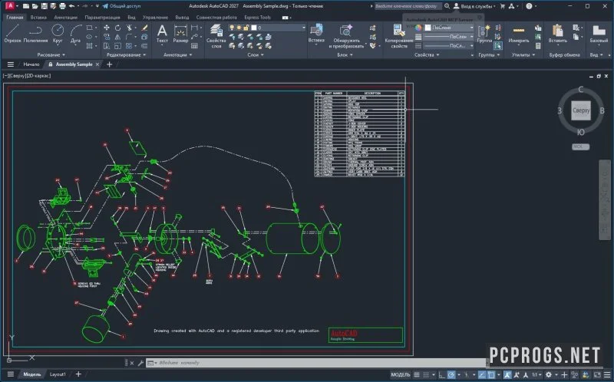Open the Аннотации ribbon tab
The width and height of the screenshot is (614, 382).
65,17
